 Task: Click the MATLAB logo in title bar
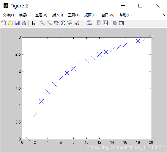pos(6,6)
